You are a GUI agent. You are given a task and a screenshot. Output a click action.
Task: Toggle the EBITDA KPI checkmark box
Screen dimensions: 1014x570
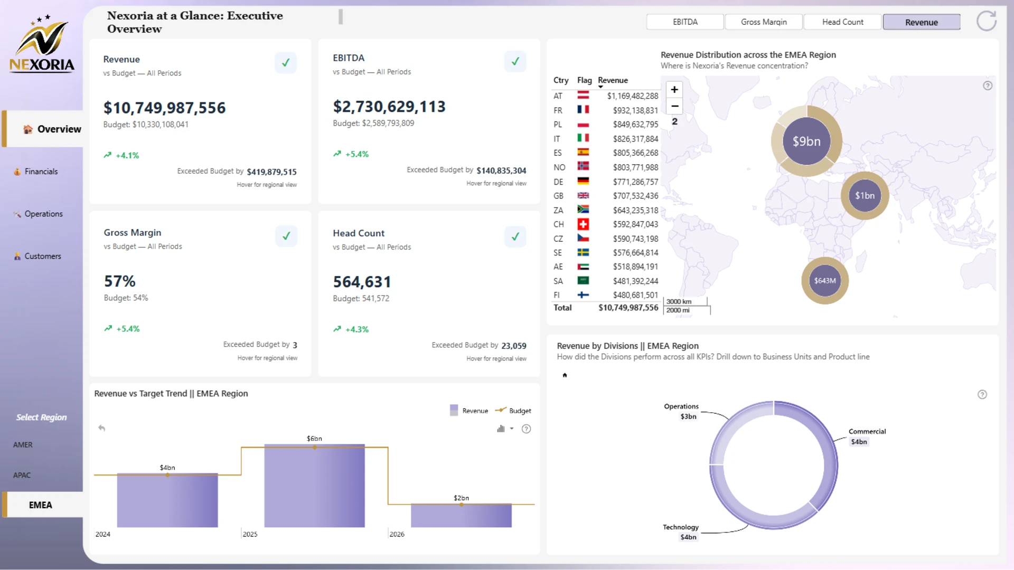515,62
